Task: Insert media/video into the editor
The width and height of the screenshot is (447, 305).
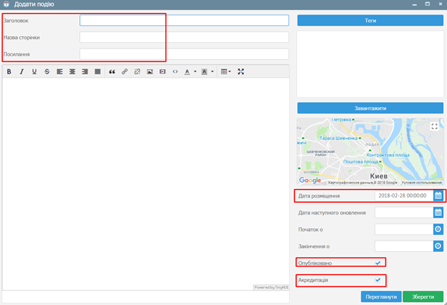Action: [x=162, y=71]
